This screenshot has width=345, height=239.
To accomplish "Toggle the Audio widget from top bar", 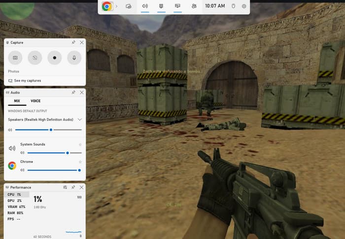I will tap(145, 6).
